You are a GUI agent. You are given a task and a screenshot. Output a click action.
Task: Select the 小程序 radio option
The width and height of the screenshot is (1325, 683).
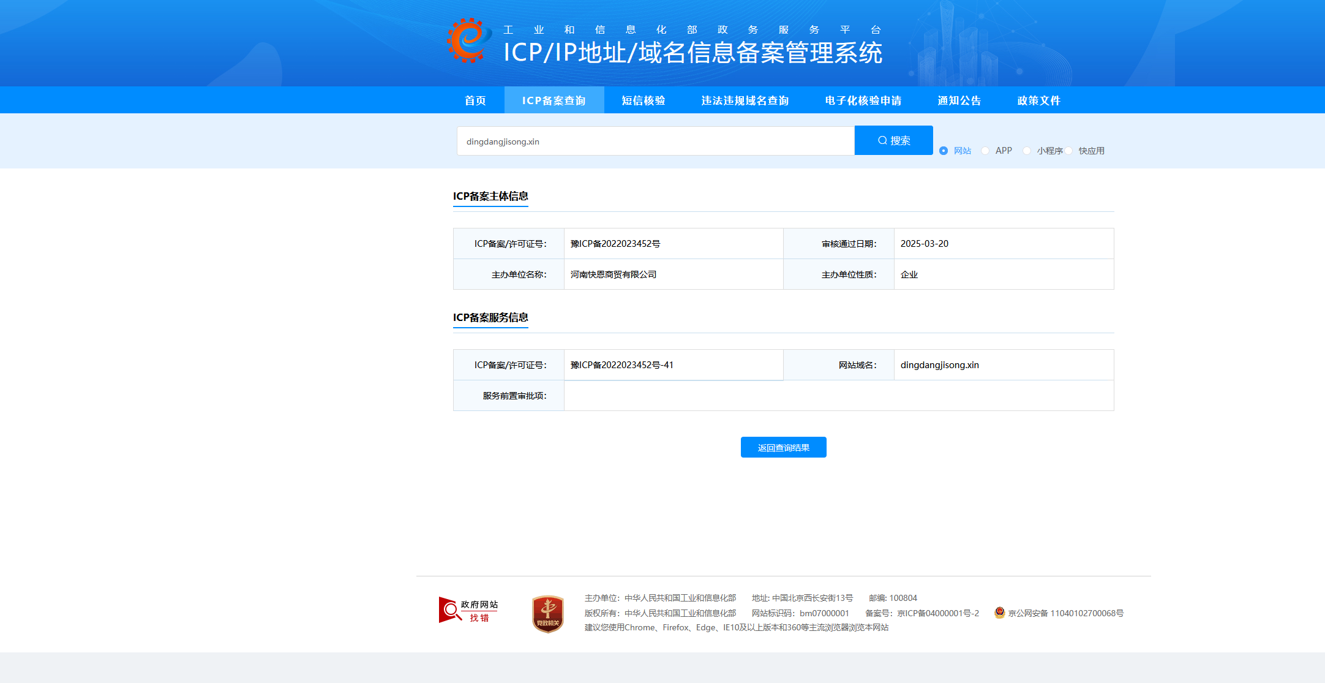1027,151
